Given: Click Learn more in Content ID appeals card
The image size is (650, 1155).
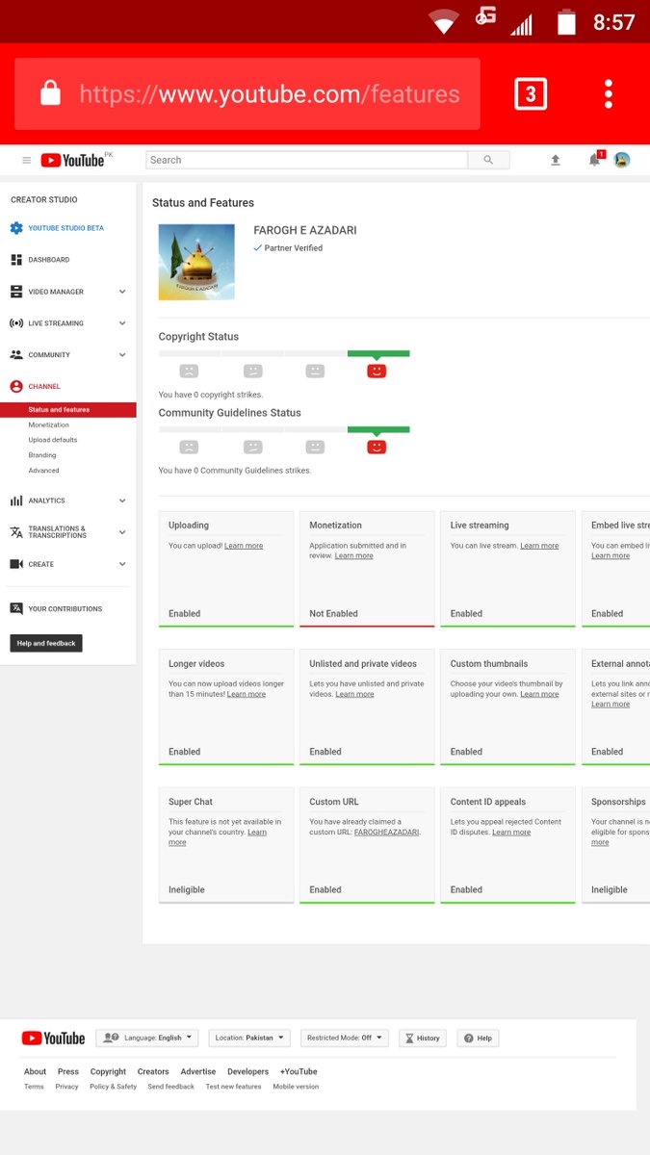Looking at the screenshot, I should (511, 832).
